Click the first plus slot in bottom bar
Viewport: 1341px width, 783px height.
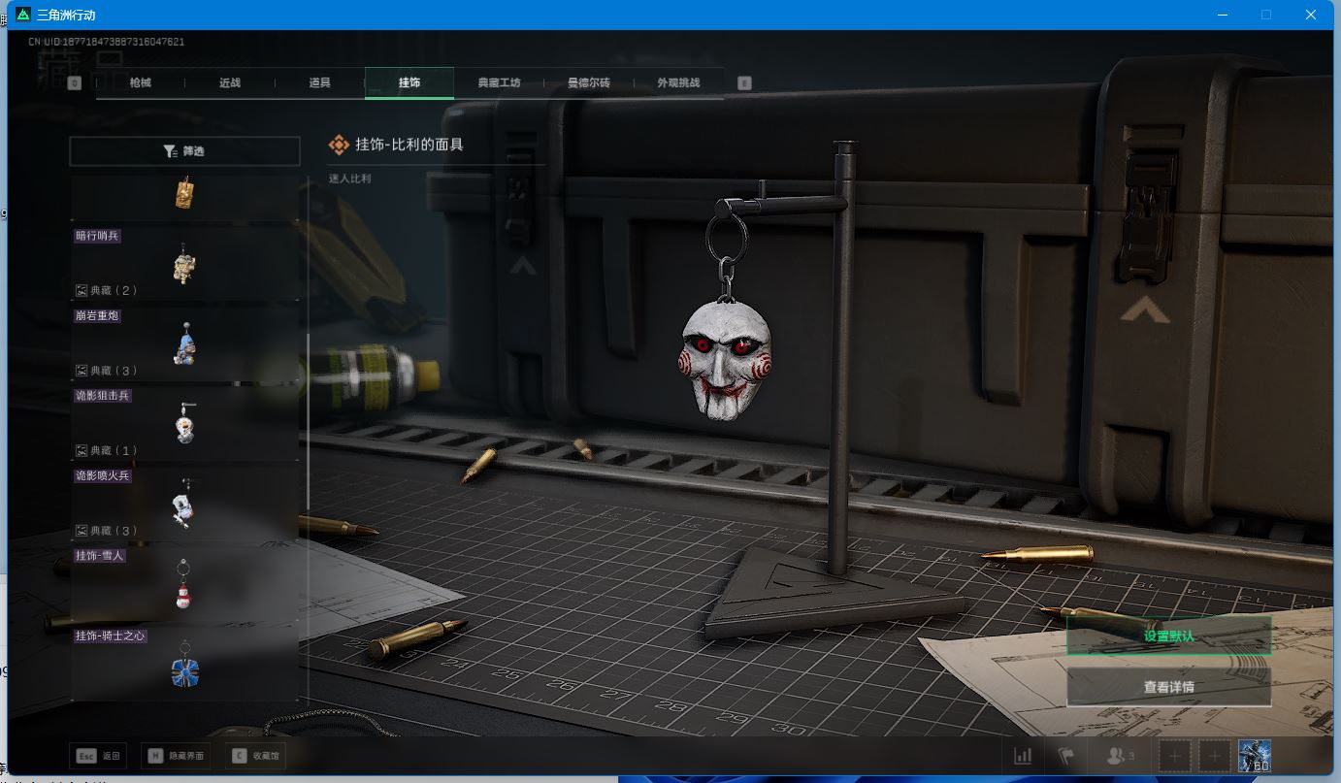click(x=1174, y=756)
